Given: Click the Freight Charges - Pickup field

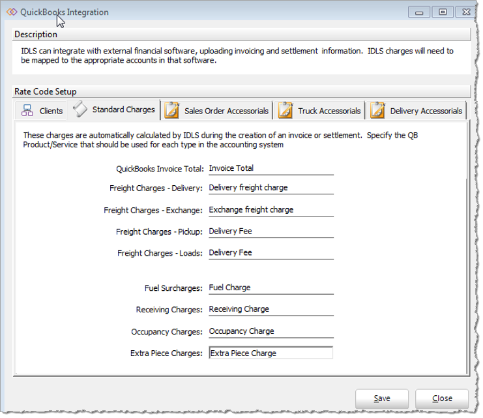Looking at the screenshot, I should 271,231.
